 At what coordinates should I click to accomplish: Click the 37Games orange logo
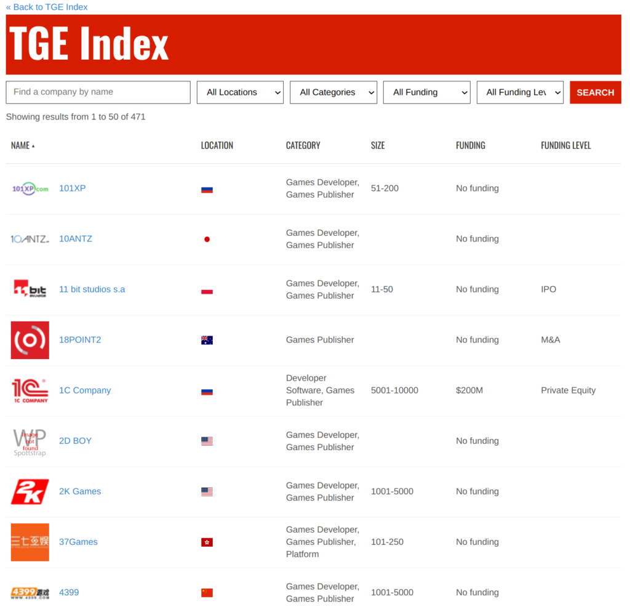click(x=30, y=542)
